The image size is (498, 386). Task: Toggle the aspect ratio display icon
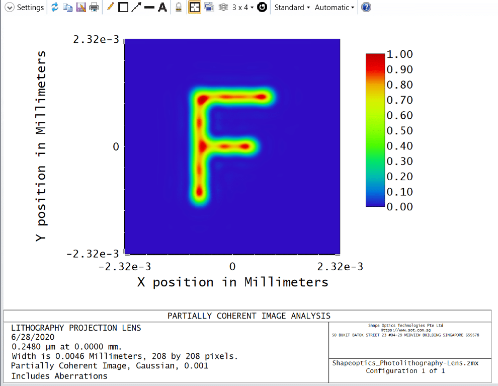point(194,7)
